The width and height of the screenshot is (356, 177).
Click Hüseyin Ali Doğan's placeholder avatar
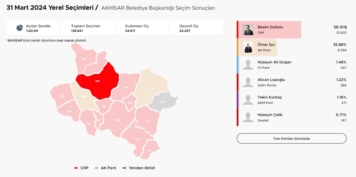(x=248, y=65)
